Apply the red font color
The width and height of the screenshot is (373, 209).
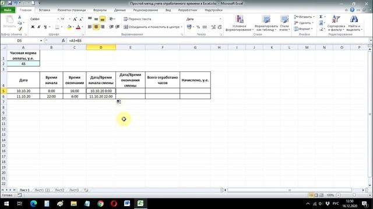tap(78, 27)
